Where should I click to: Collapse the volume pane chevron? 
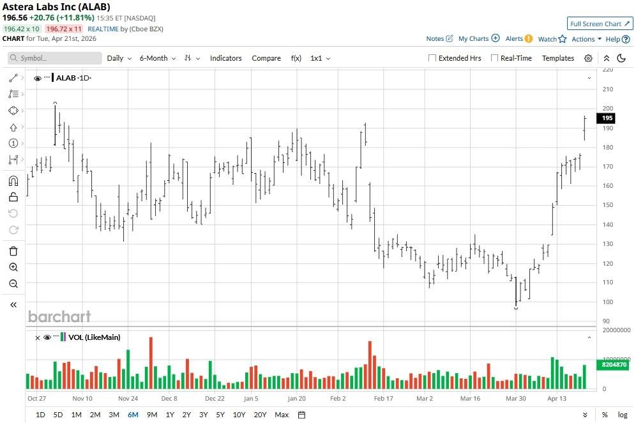(x=589, y=337)
